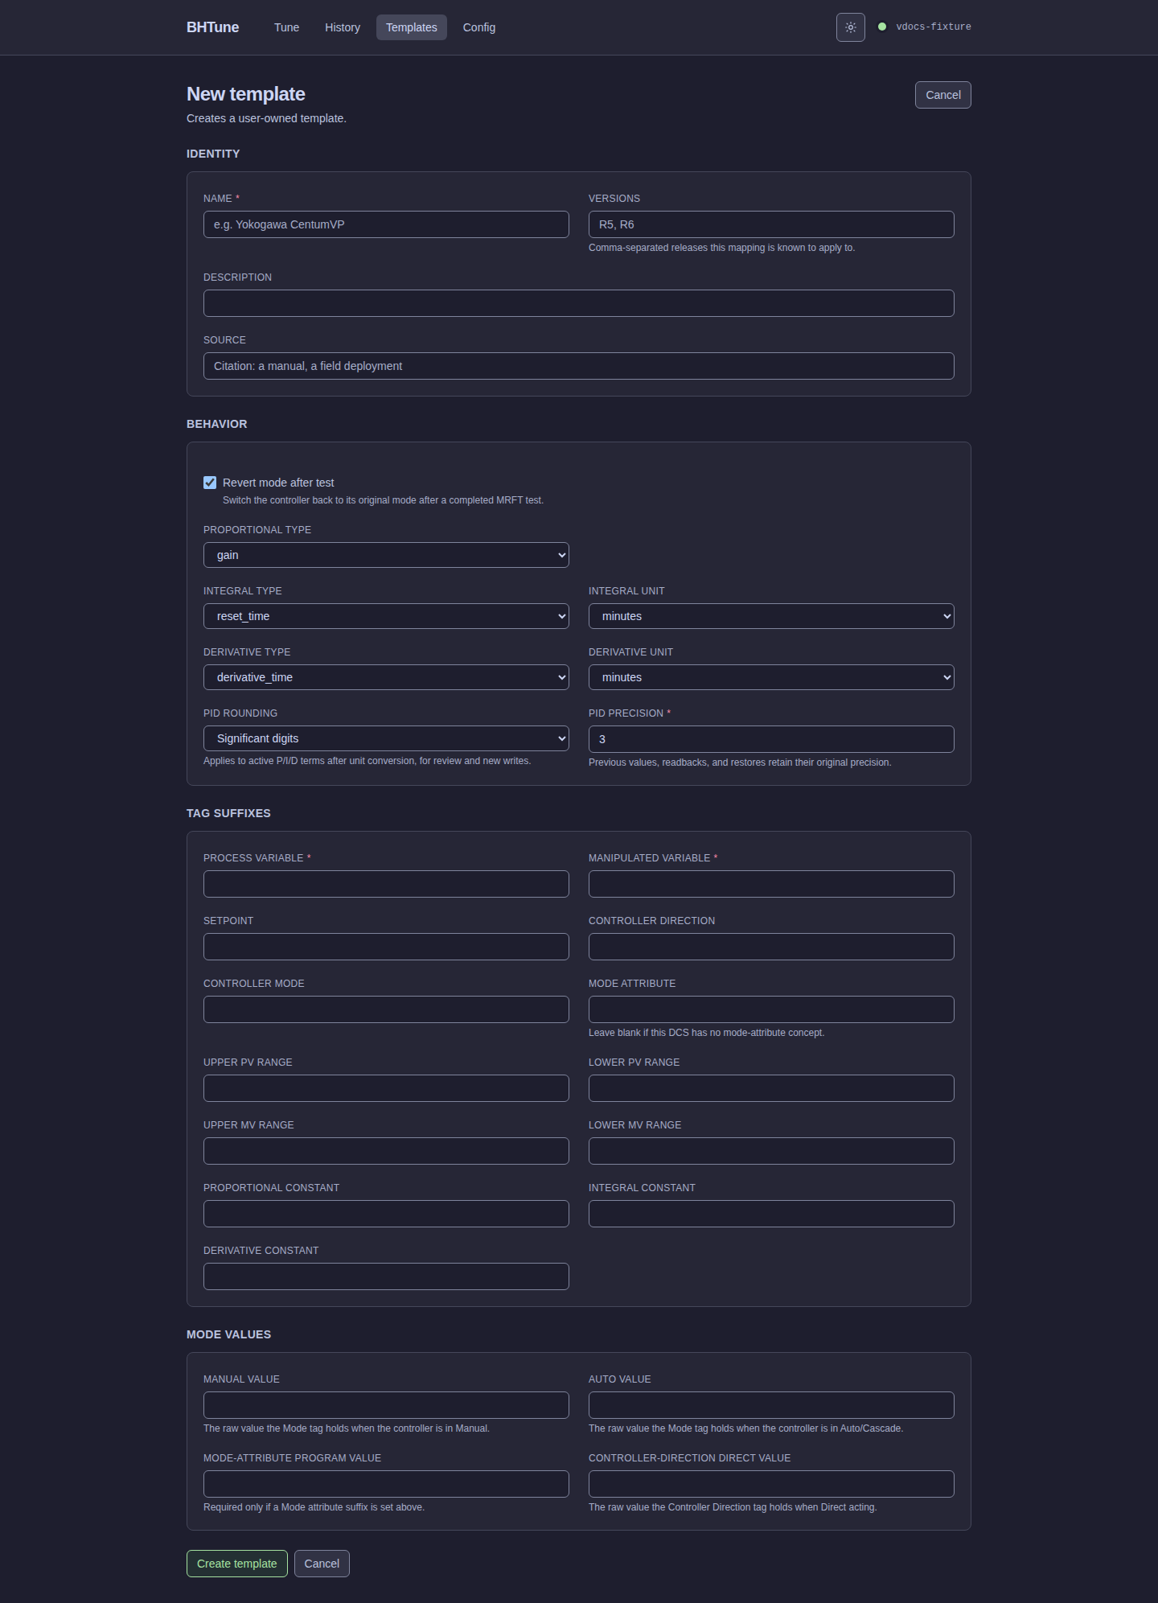
Task: Select the Templates tab
Action: pyautogui.click(x=412, y=27)
